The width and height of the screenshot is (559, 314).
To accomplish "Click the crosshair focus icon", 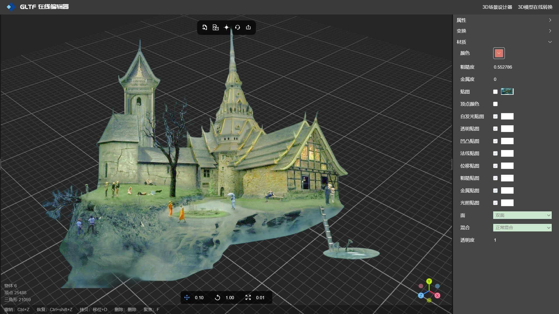I will [227, 27].
